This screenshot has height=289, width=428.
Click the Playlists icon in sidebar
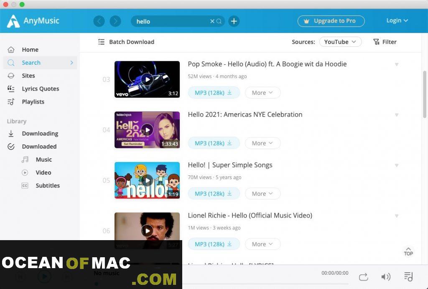(x=11, y=102)
